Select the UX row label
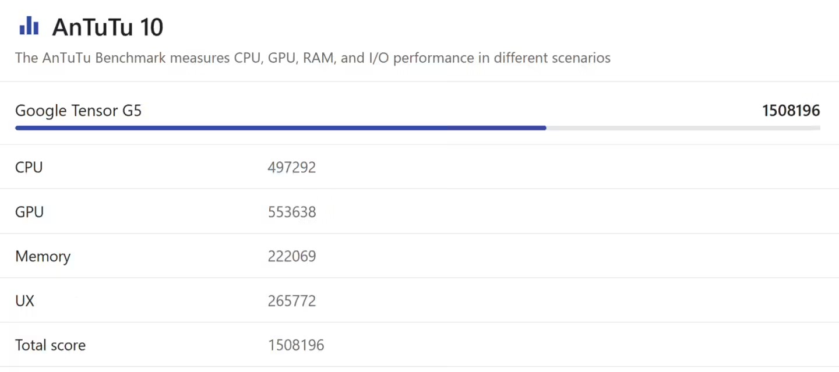The width and height of the screenshot is (839, 372). 24,301
